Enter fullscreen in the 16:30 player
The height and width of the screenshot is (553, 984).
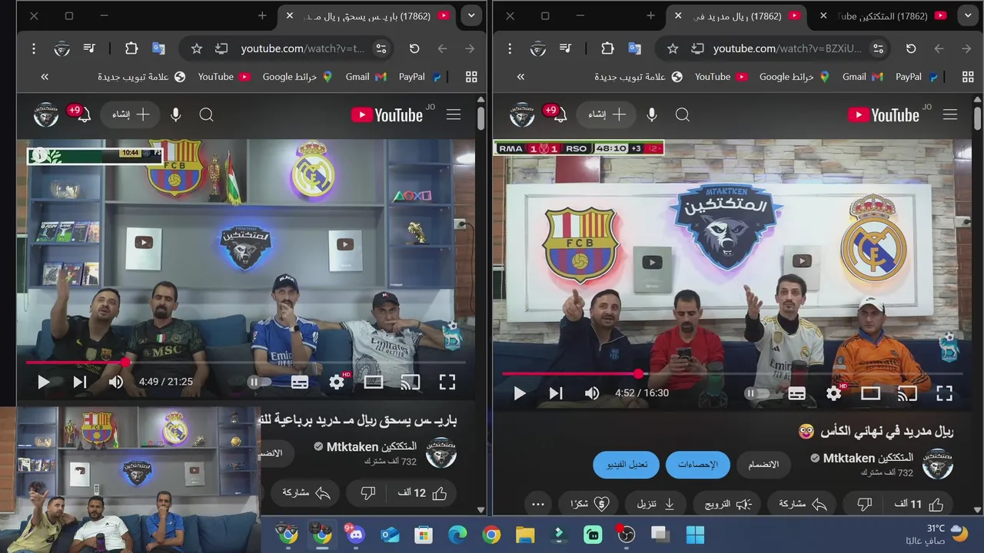pyautogui.click(x=944, y=393)
